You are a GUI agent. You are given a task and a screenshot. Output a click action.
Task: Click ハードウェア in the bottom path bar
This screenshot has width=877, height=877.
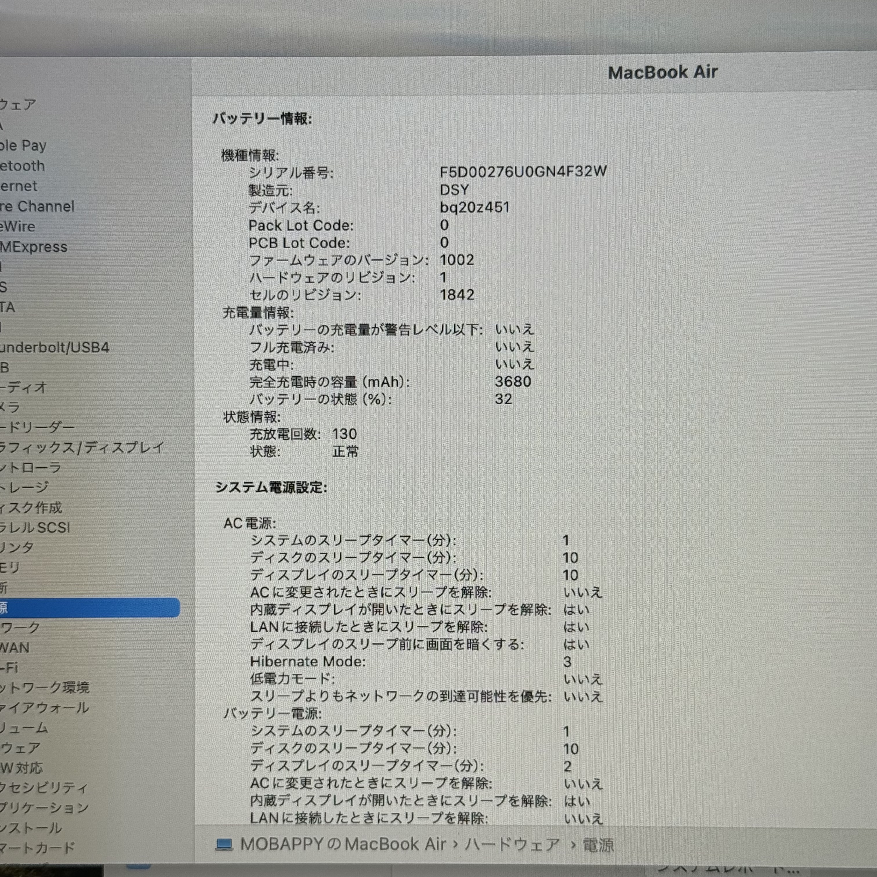coord(512,844)
